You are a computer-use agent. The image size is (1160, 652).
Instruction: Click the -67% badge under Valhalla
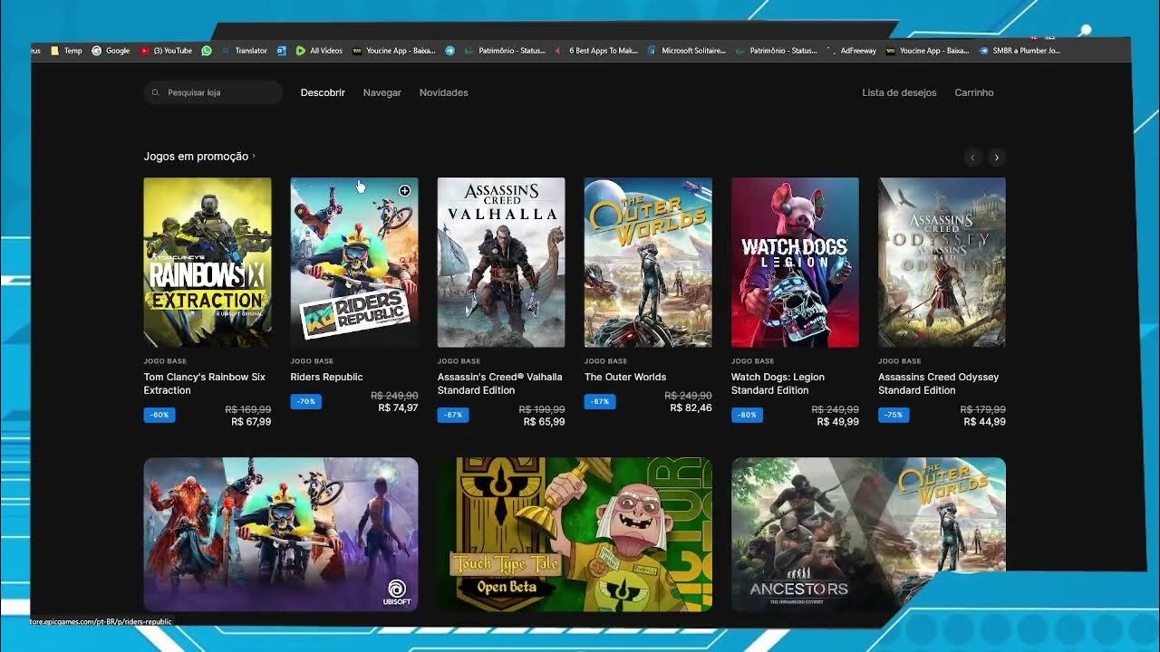pyautogui.click(x=453, y=416)
